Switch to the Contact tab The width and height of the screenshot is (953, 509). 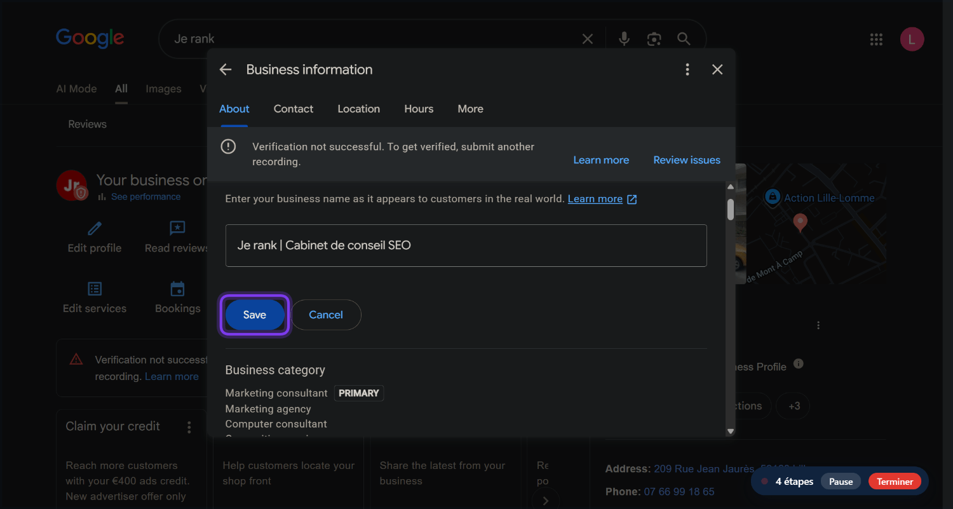(x=294, y=109)
